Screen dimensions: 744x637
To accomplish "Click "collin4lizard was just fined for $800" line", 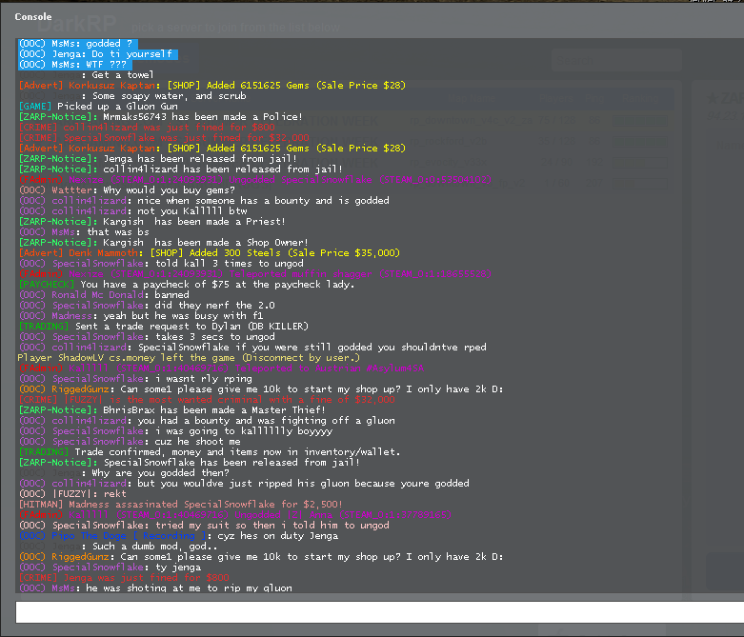I will (x=147, y=128).
